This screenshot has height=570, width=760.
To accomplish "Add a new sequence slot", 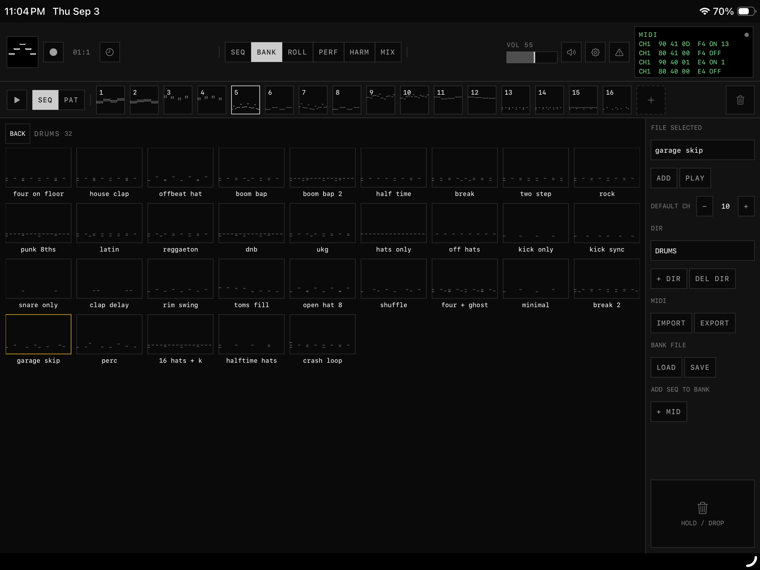I will click(651, 100).
